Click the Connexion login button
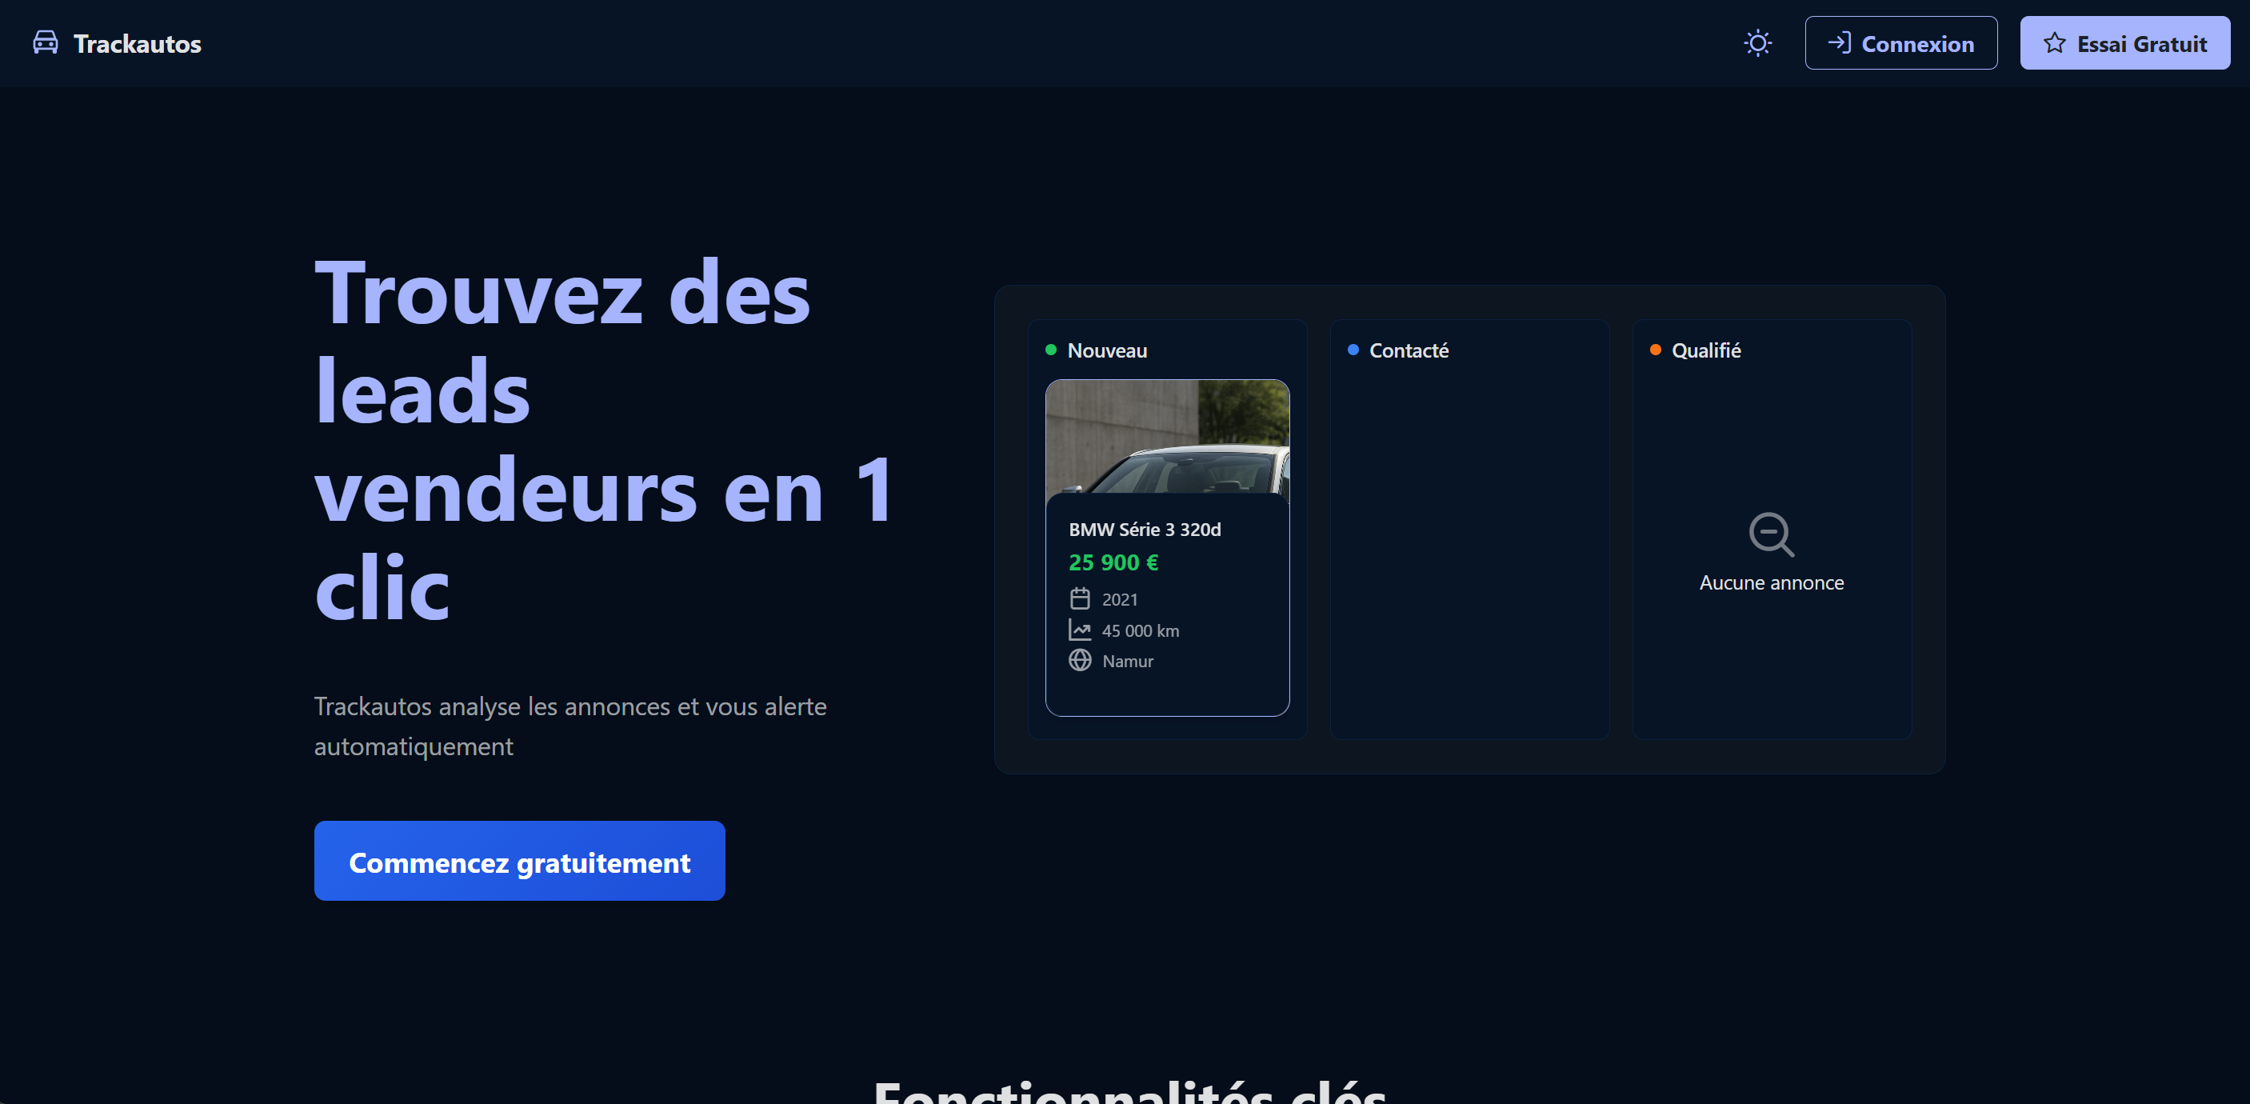Viewport: 2250px width, 1104px height. pos(1900,42)
